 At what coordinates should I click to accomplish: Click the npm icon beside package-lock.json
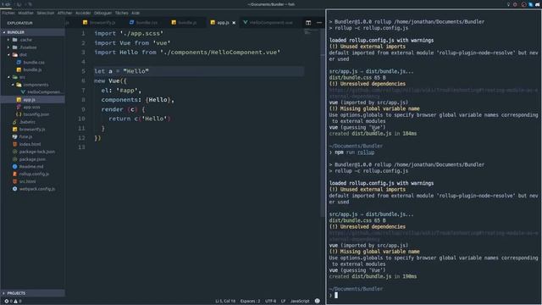pyautogui.click(x=15, y=152)
